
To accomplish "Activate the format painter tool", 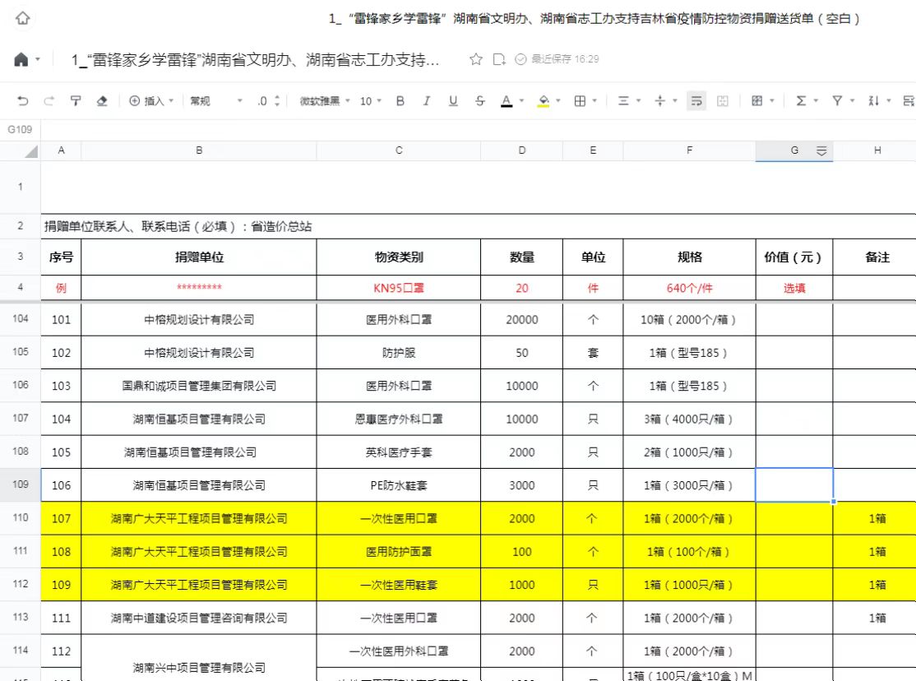I will pos(76,100).
